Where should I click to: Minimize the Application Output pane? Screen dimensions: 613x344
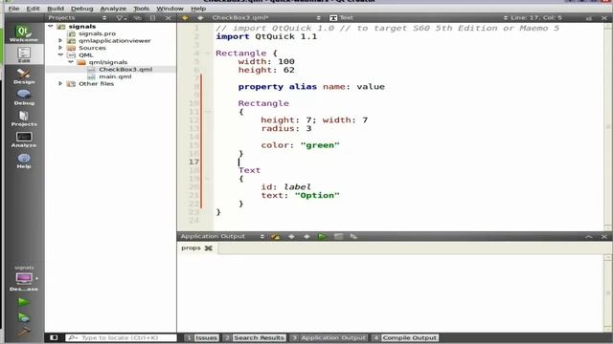coord(588,237)
